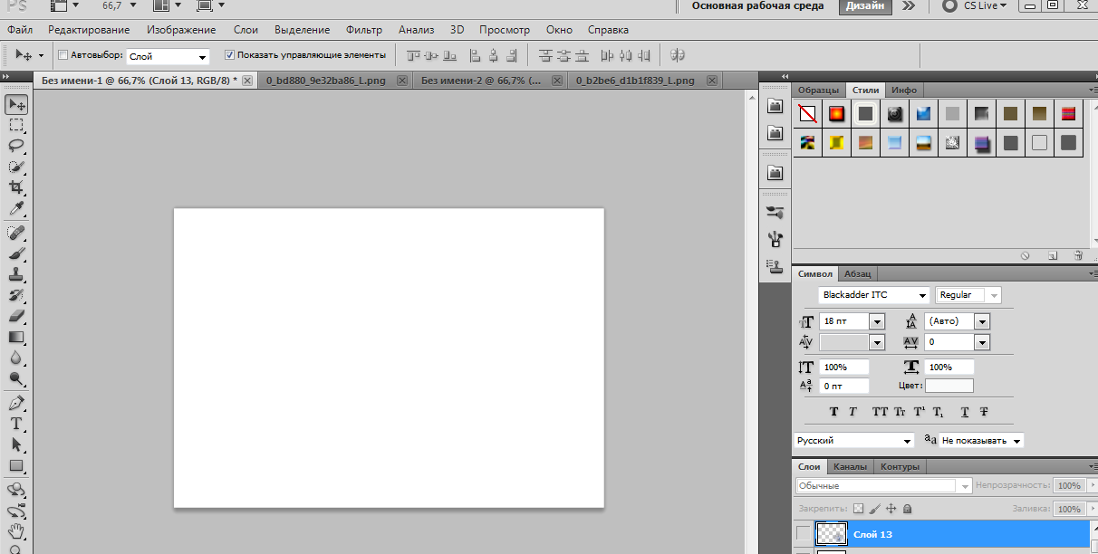Switch to the Контуры tab
1098x554 pixels.
pyautogui.click(x=900, y=466)
